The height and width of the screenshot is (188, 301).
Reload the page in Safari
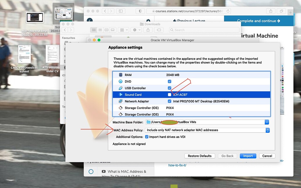228,11
